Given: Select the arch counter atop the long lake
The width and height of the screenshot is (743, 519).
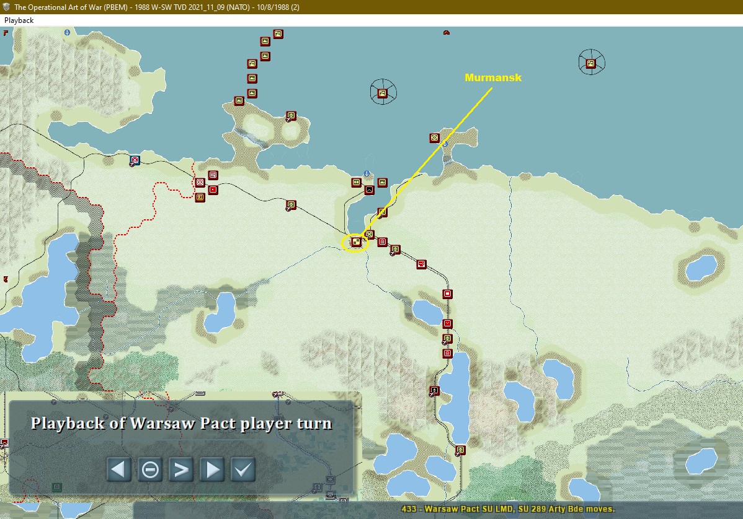Looking at the screenshot, I should pos(447,354).
